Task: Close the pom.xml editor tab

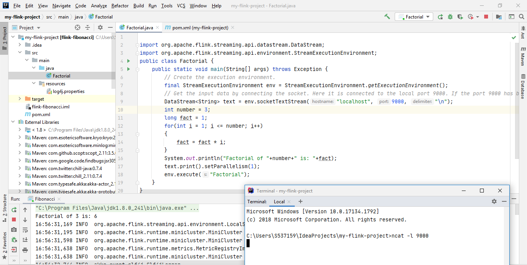Action: pos(233,28)
